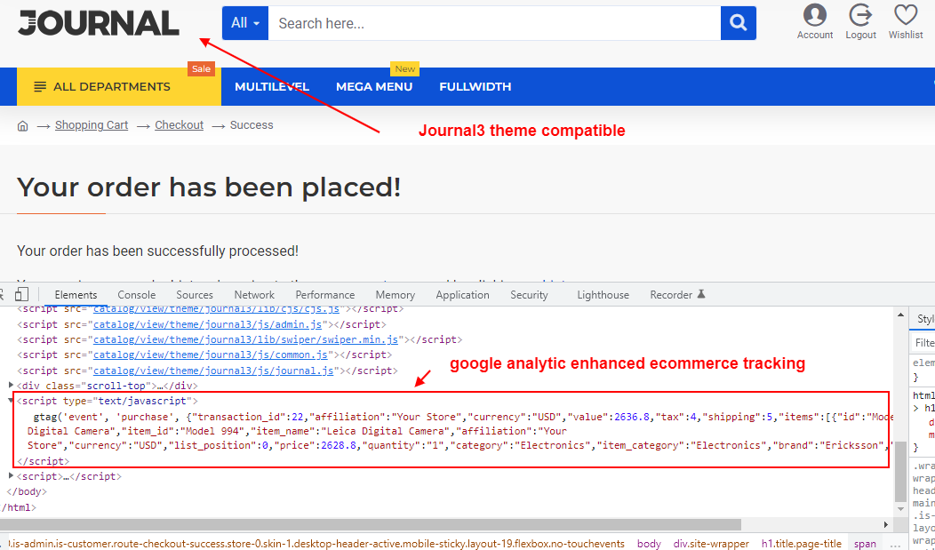Switch to the Console tab
935x550 pixels.
(136, 295)
